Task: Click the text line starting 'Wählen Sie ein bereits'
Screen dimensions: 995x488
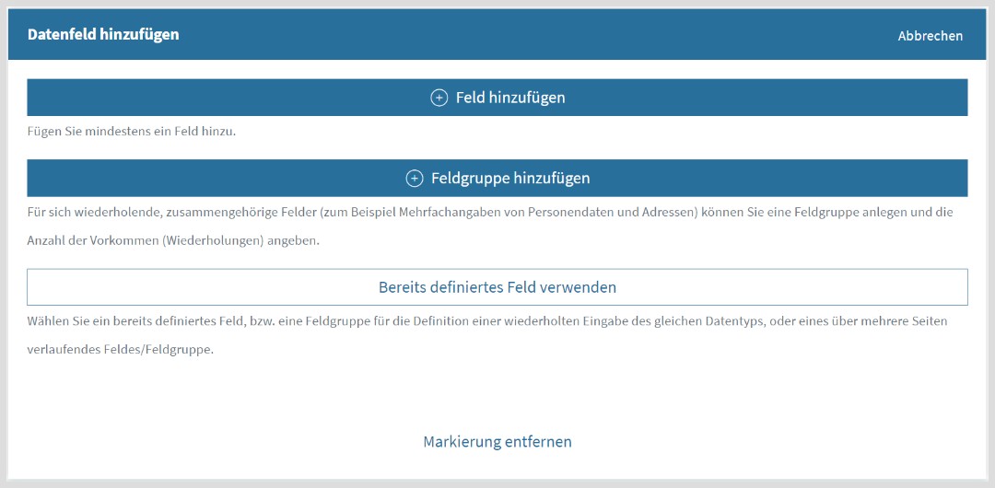Action: coord(487,321)
